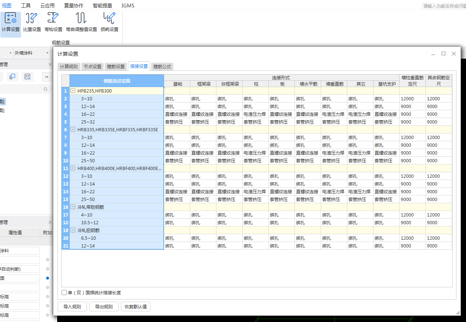This screenshot has width=466, height=322.
Task: Open the 云应用 menu tab
Action: (x=47, y=6)
